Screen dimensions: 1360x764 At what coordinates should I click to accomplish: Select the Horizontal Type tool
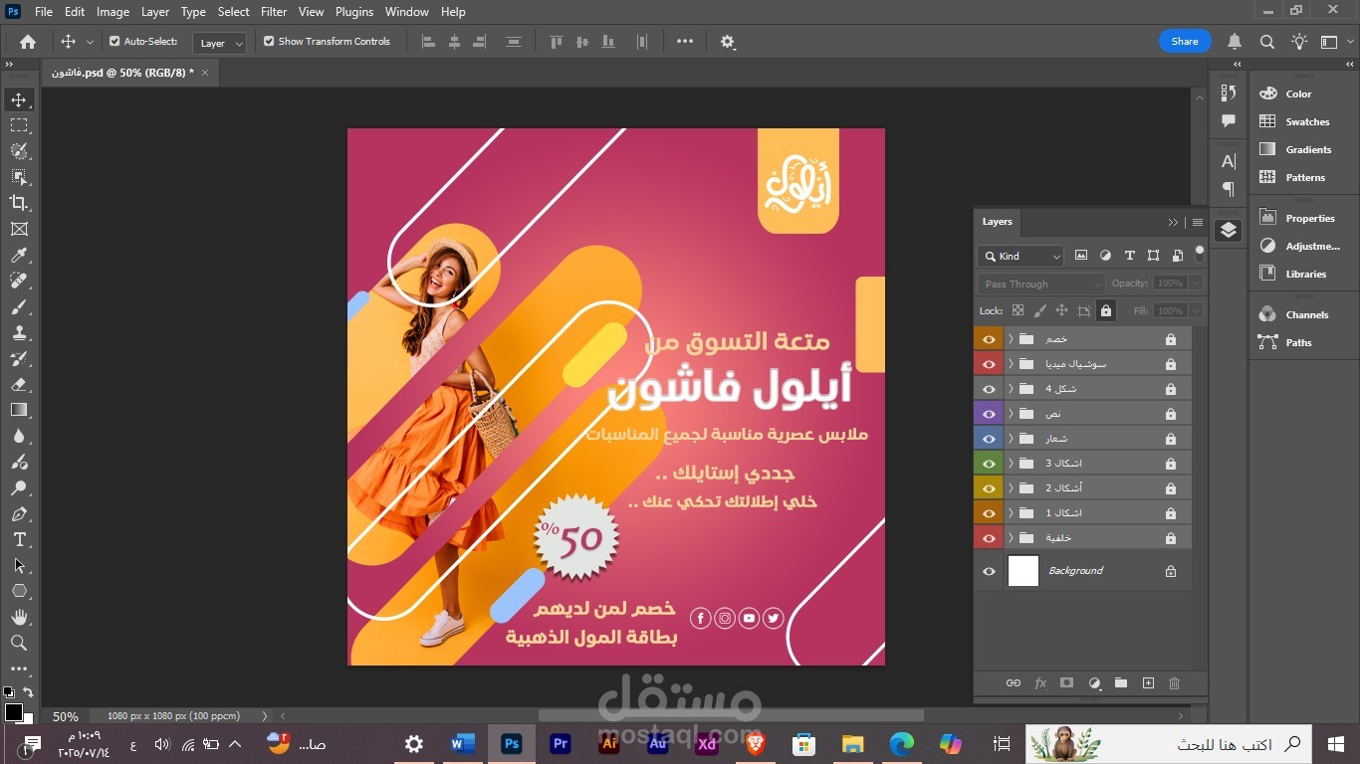coord(19,539)
